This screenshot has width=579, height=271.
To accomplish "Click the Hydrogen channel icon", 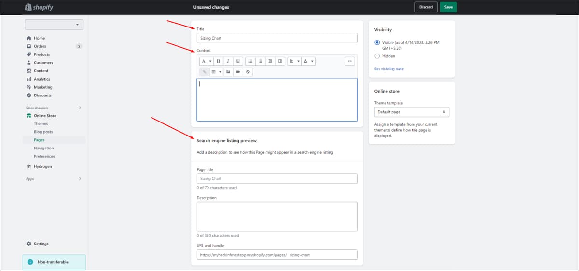I will [29, 166].
